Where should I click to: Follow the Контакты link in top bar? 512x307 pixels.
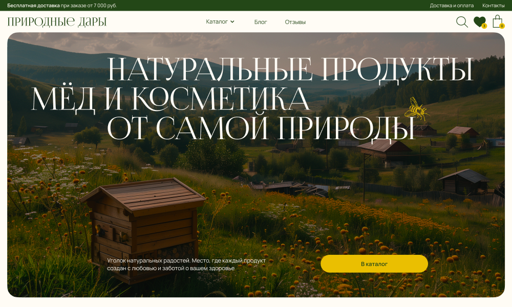(x=493, y=6)
